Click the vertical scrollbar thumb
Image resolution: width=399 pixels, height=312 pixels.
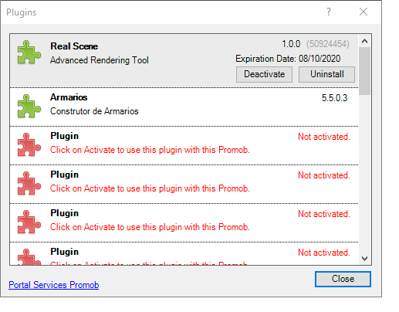[x=364, y=71]
